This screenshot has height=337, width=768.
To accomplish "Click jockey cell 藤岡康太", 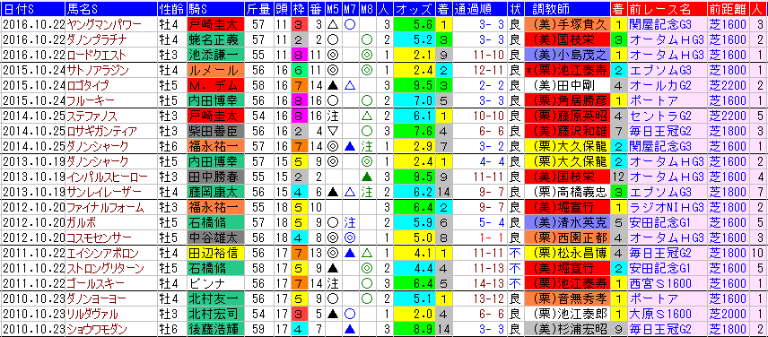I will 214,192.
